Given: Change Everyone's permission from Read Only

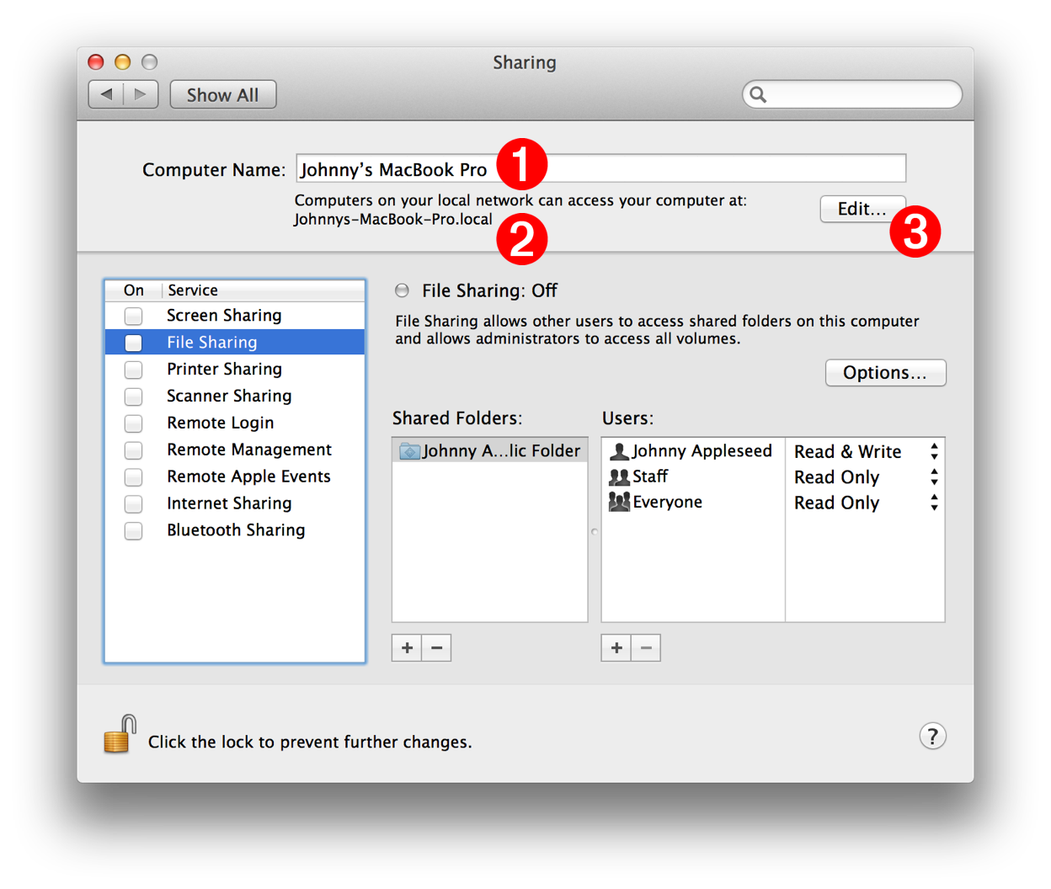Looking at the screenshot, I should [x=933, y=503].
